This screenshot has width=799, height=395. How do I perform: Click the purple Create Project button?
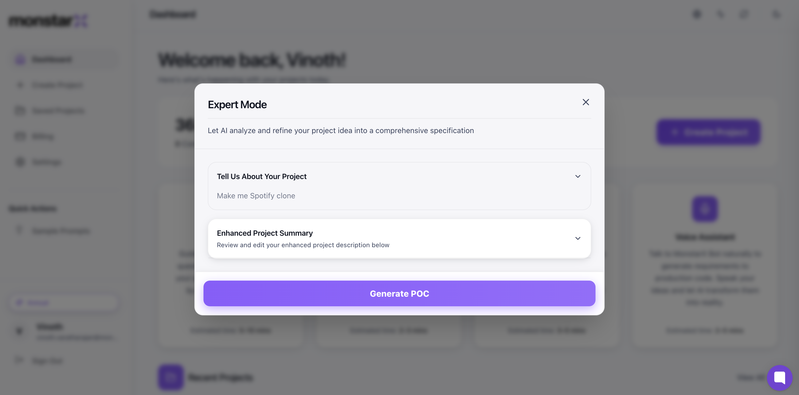(708, 132)
